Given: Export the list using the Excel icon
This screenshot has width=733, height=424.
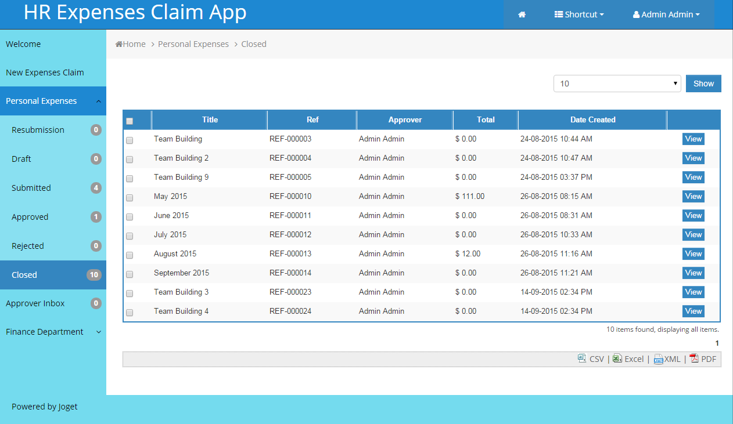Looking at the screenshot, I should click(x=617, y=359).
